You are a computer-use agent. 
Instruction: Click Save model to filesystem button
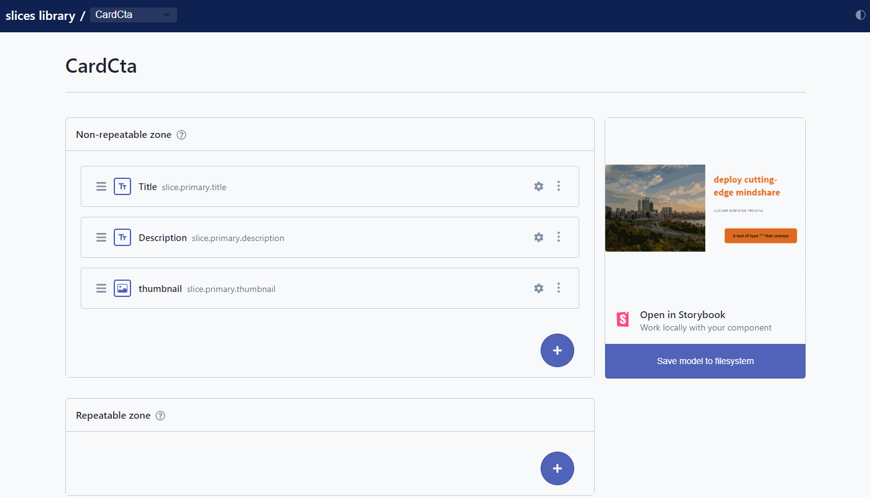click(x=705, y=361)
